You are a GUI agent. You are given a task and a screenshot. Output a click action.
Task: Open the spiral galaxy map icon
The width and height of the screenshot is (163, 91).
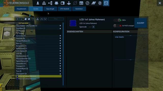click(x=100, y=3)
